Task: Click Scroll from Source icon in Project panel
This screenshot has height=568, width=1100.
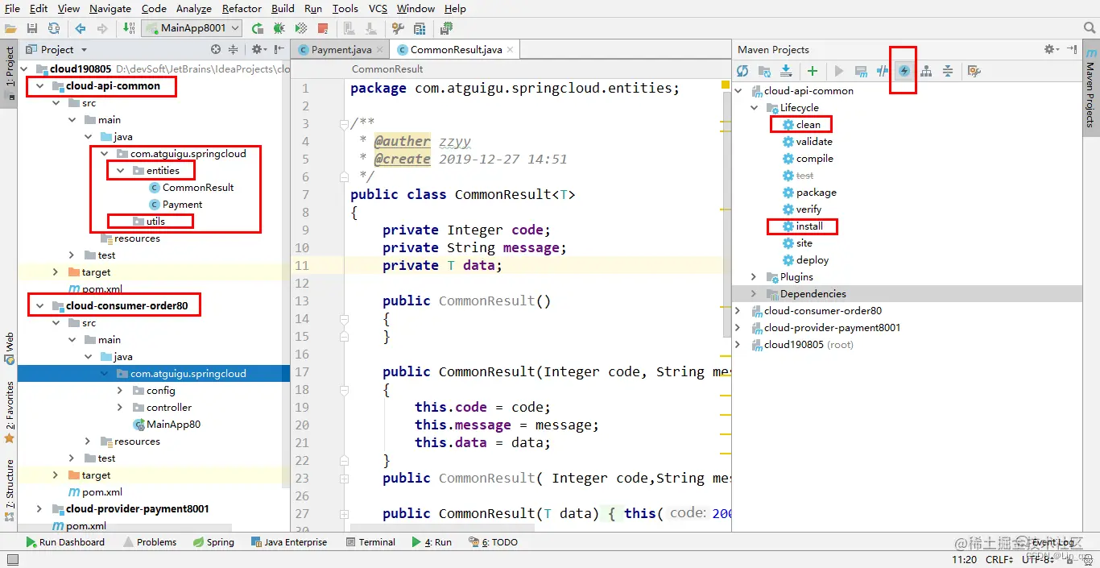Action: (x=214, y=49)
